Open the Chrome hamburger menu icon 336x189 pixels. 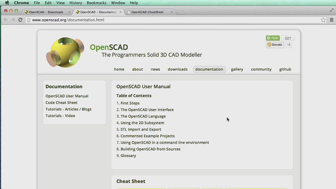[x=331, y=20]
